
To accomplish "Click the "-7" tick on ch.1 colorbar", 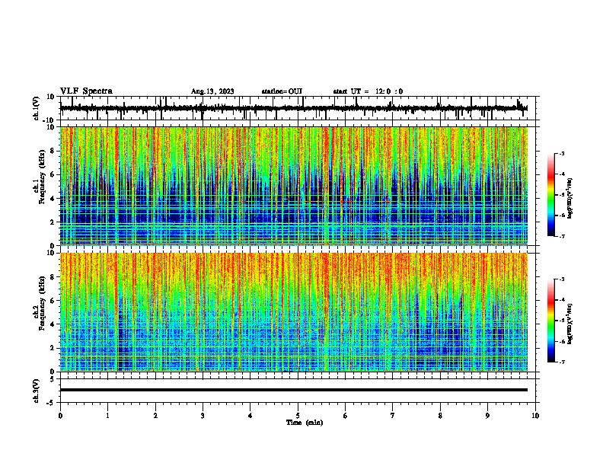I will point(562,237).
